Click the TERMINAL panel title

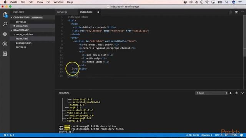point(64,93)
